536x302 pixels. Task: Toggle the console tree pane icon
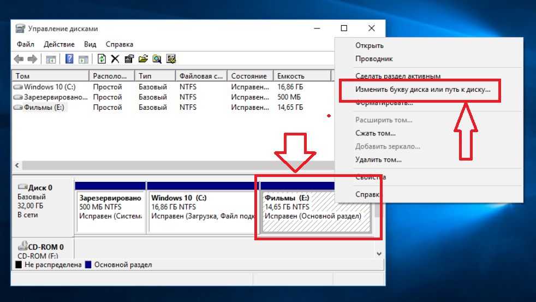tap(51, 59)
